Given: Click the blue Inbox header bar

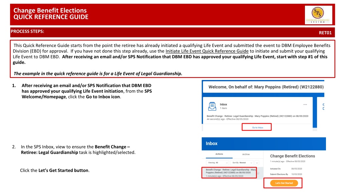Looking at the screenshot, I should point(264,144).
